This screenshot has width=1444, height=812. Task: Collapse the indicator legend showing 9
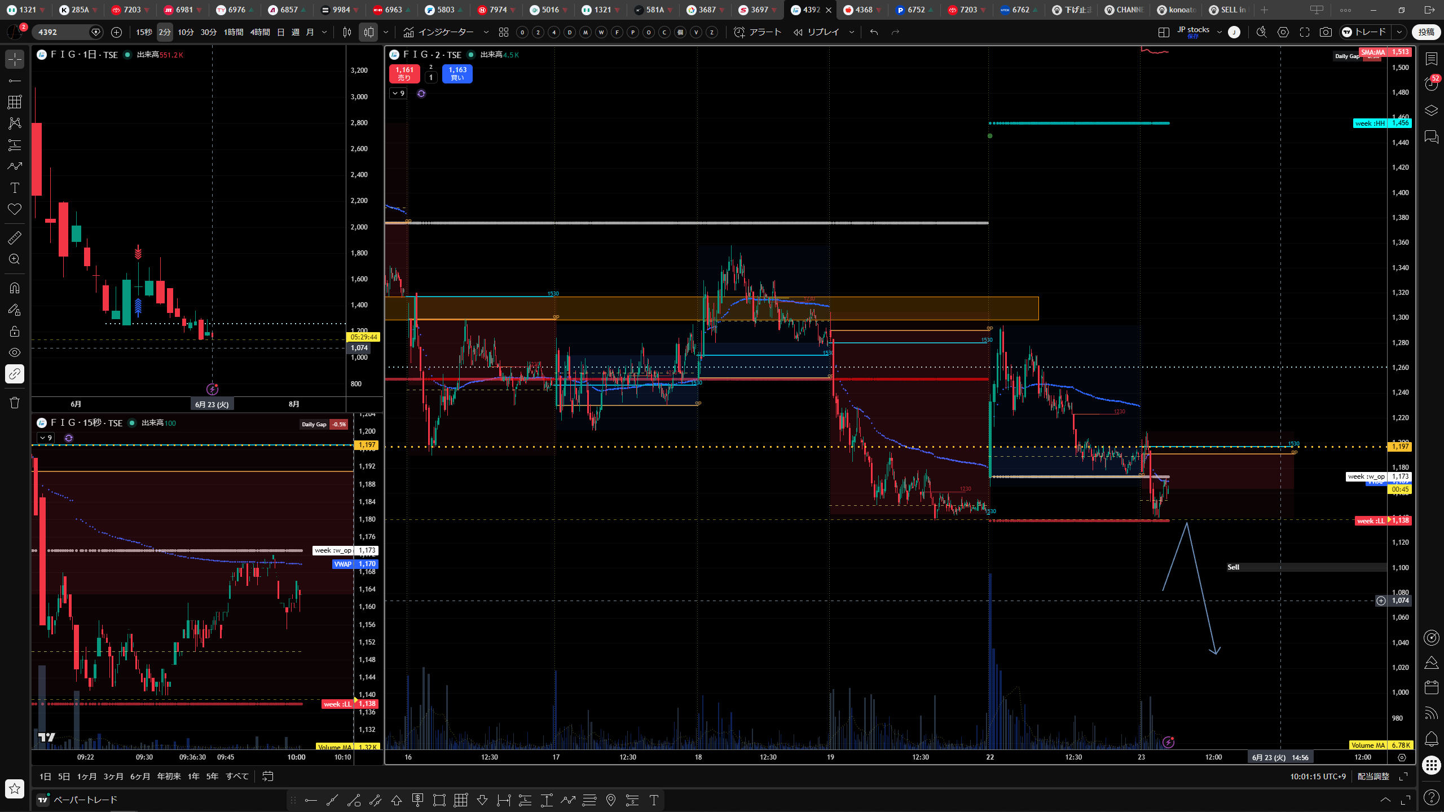(398, 93)
